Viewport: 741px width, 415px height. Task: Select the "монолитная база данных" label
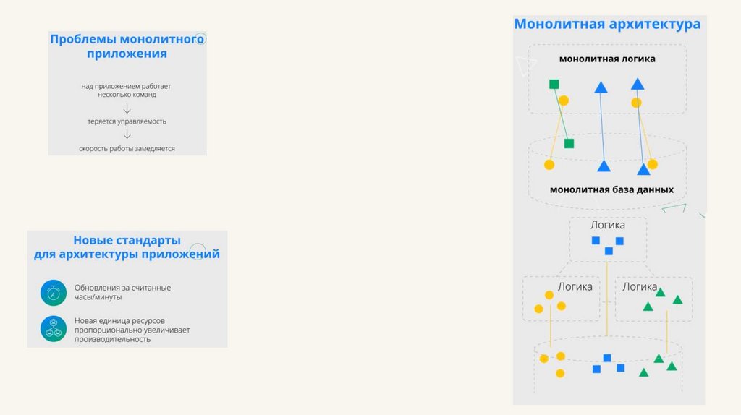click(611, 189)
